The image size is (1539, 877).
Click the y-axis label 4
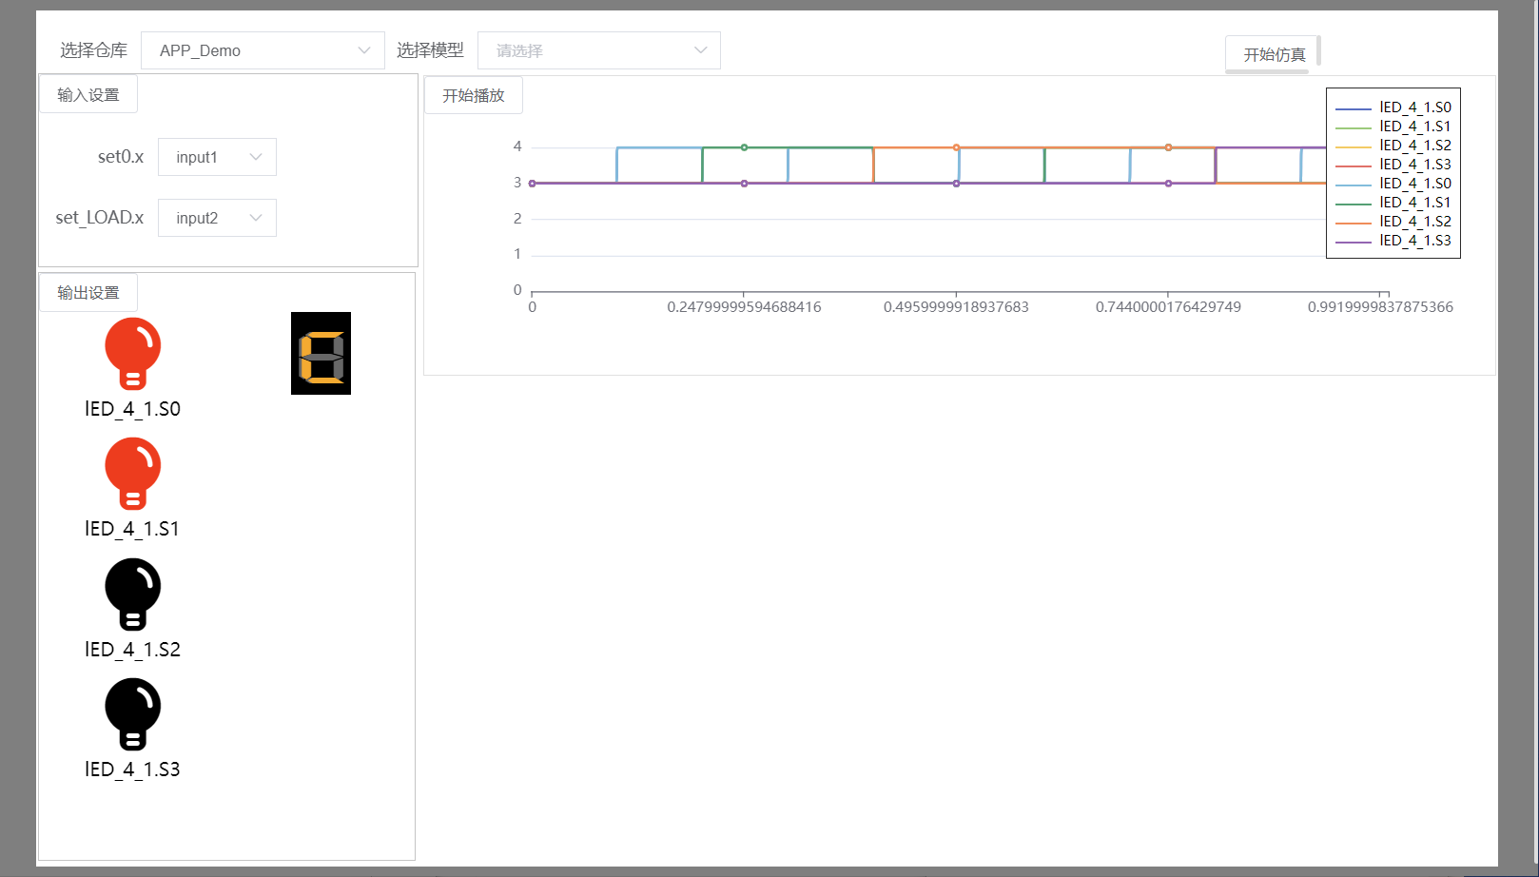[x=517, y=146]
